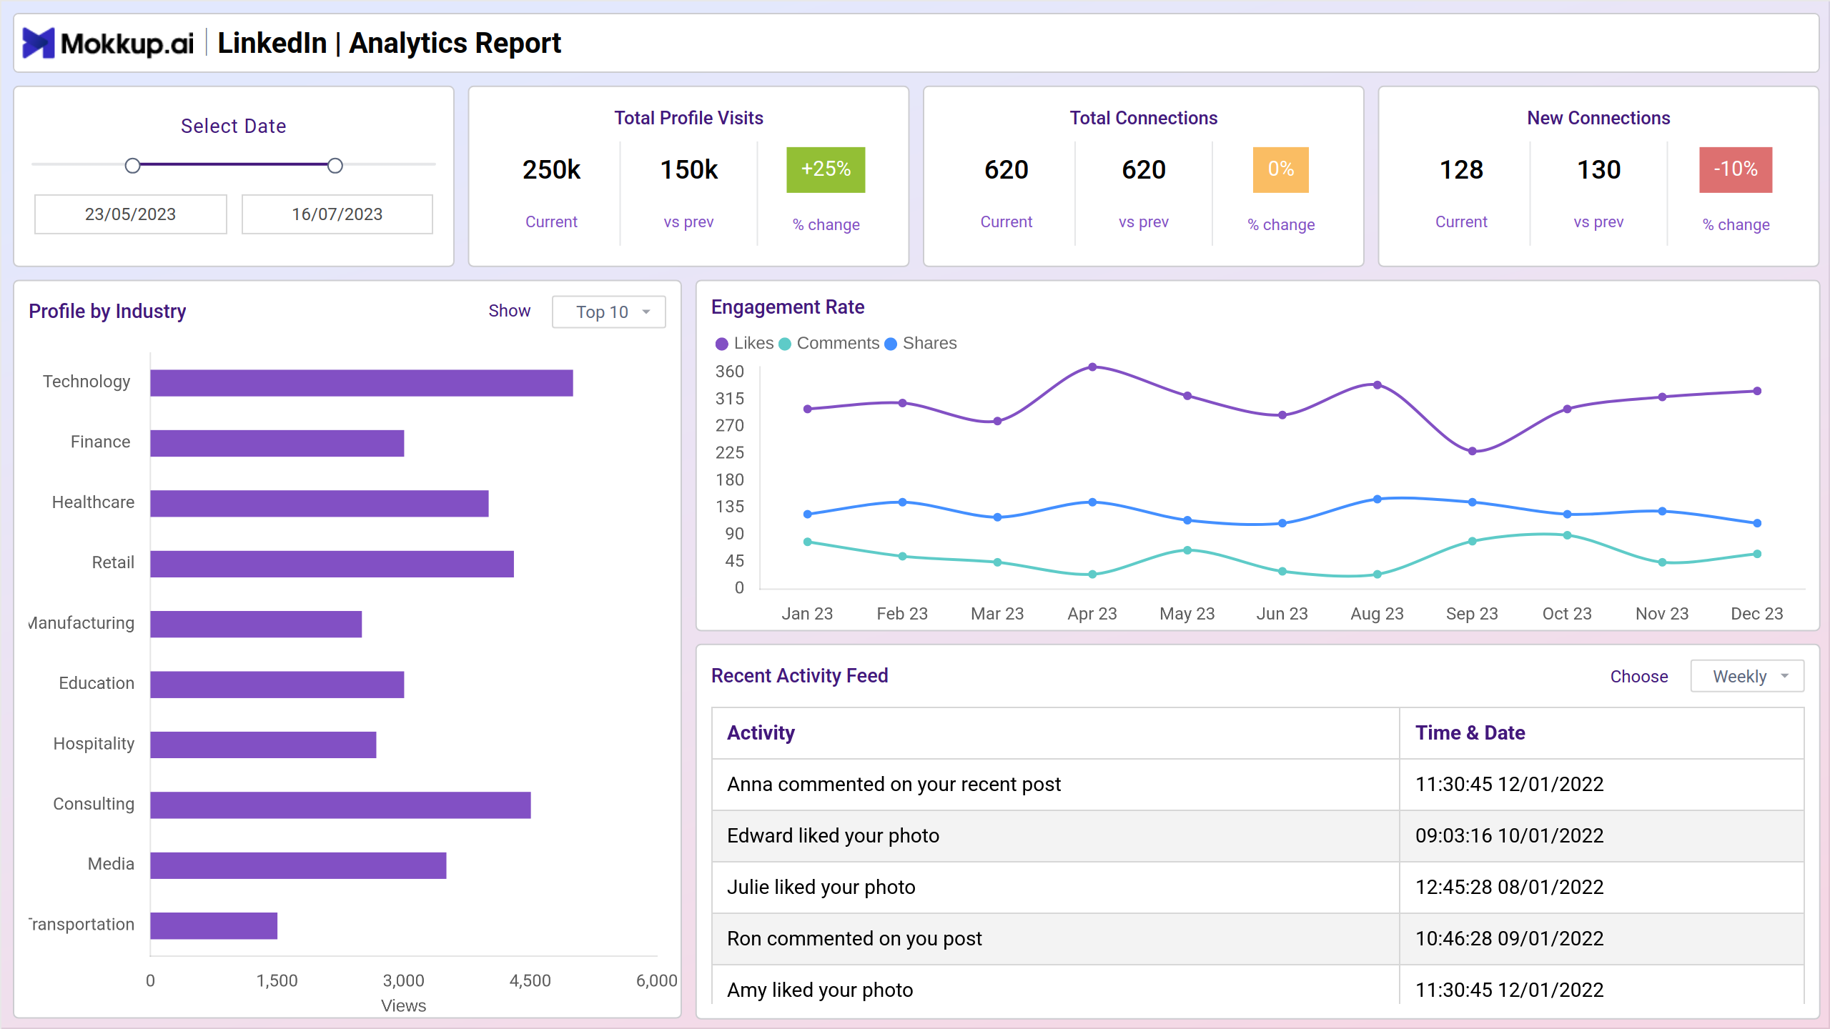Select 'Ron commented on you post' row
The height and width of the screenshot is (1029, 1830).
(1258, 939)
